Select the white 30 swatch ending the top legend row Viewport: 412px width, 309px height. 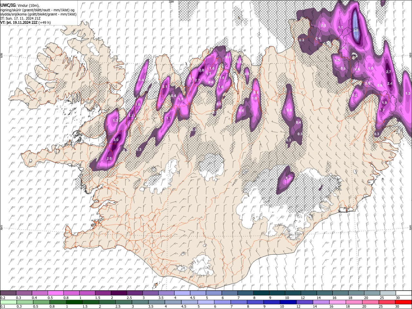(403, 293)
